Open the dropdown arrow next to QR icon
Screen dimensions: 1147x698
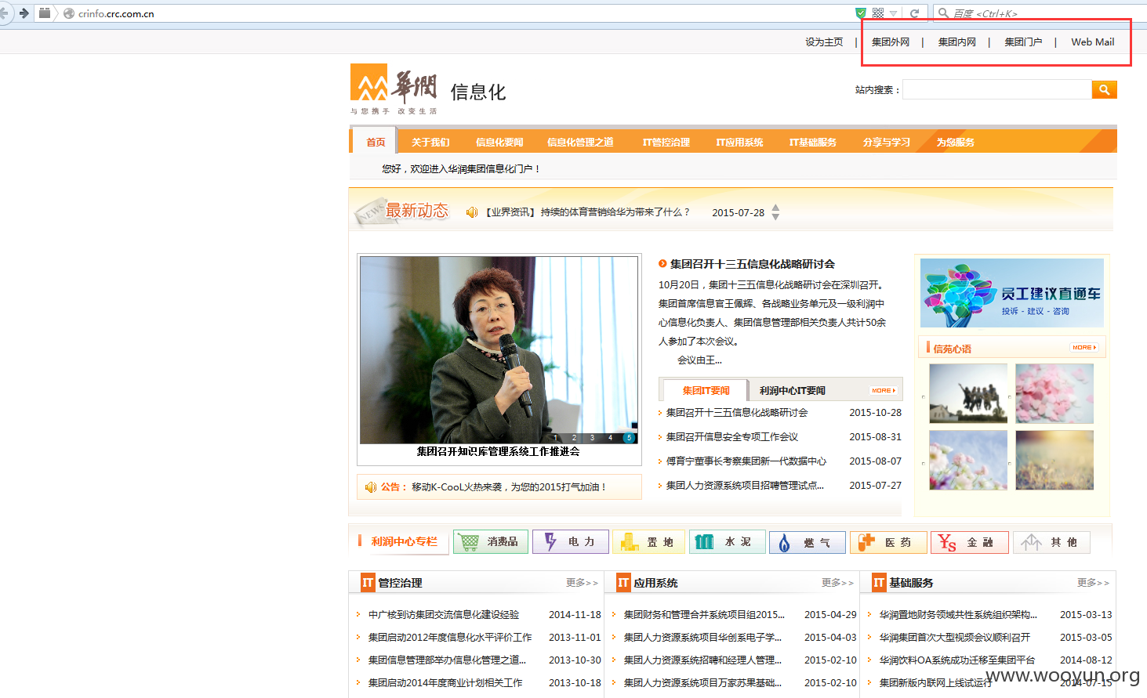coord(893,13)
